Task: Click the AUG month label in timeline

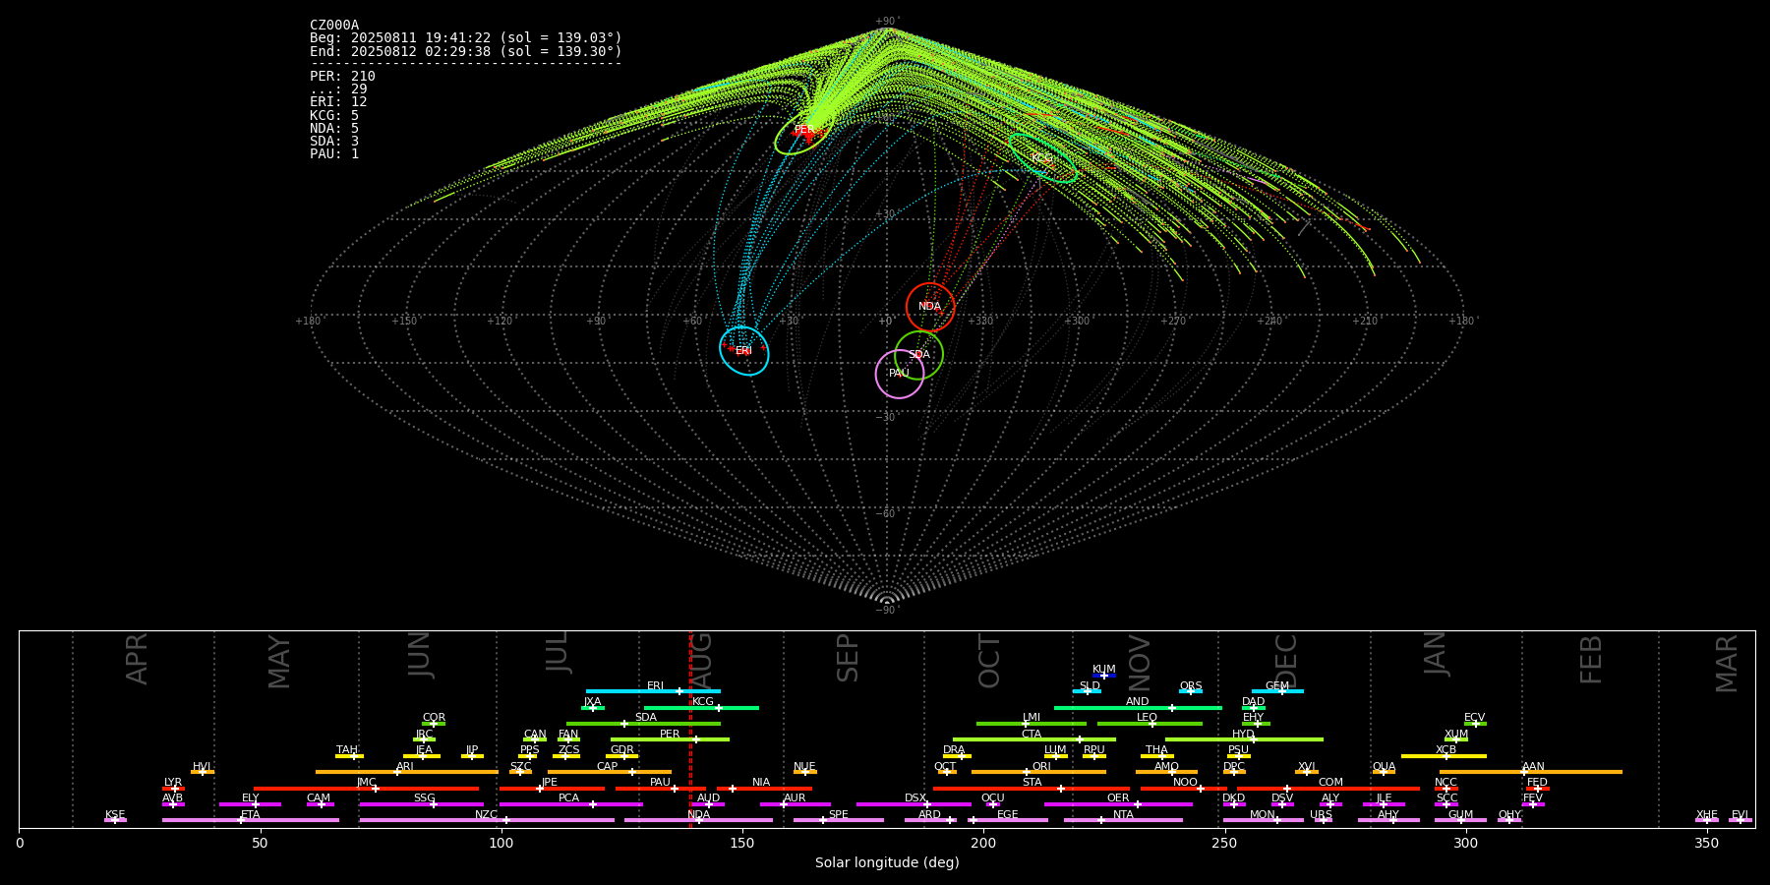Action: 700,659
